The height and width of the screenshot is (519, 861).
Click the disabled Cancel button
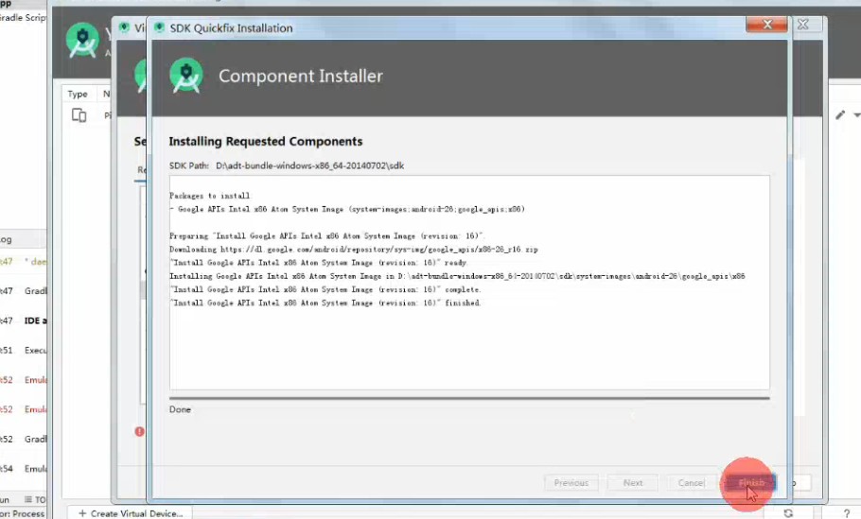tap(691, 483)
